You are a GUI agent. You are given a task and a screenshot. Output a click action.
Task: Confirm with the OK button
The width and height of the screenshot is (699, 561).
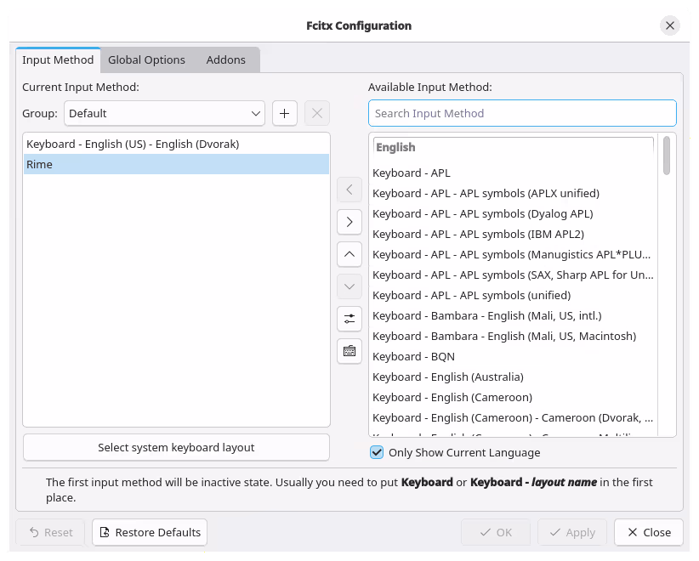click(x=496, y=532)
